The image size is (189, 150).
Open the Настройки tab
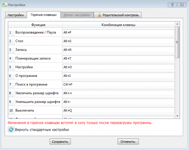point(16,15)
